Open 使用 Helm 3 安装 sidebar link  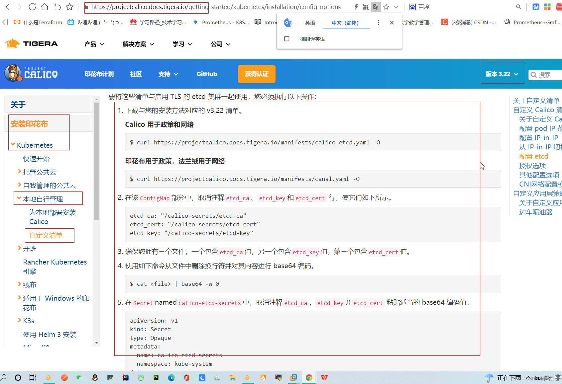(x=50, y=335)
